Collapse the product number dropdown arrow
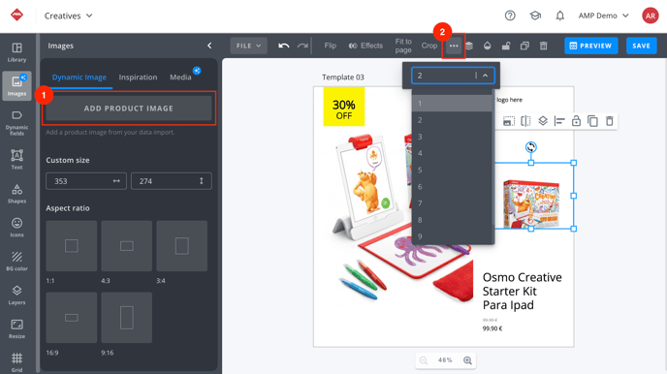The height and width of the screenshot is (374, 667). pos(485,76)
